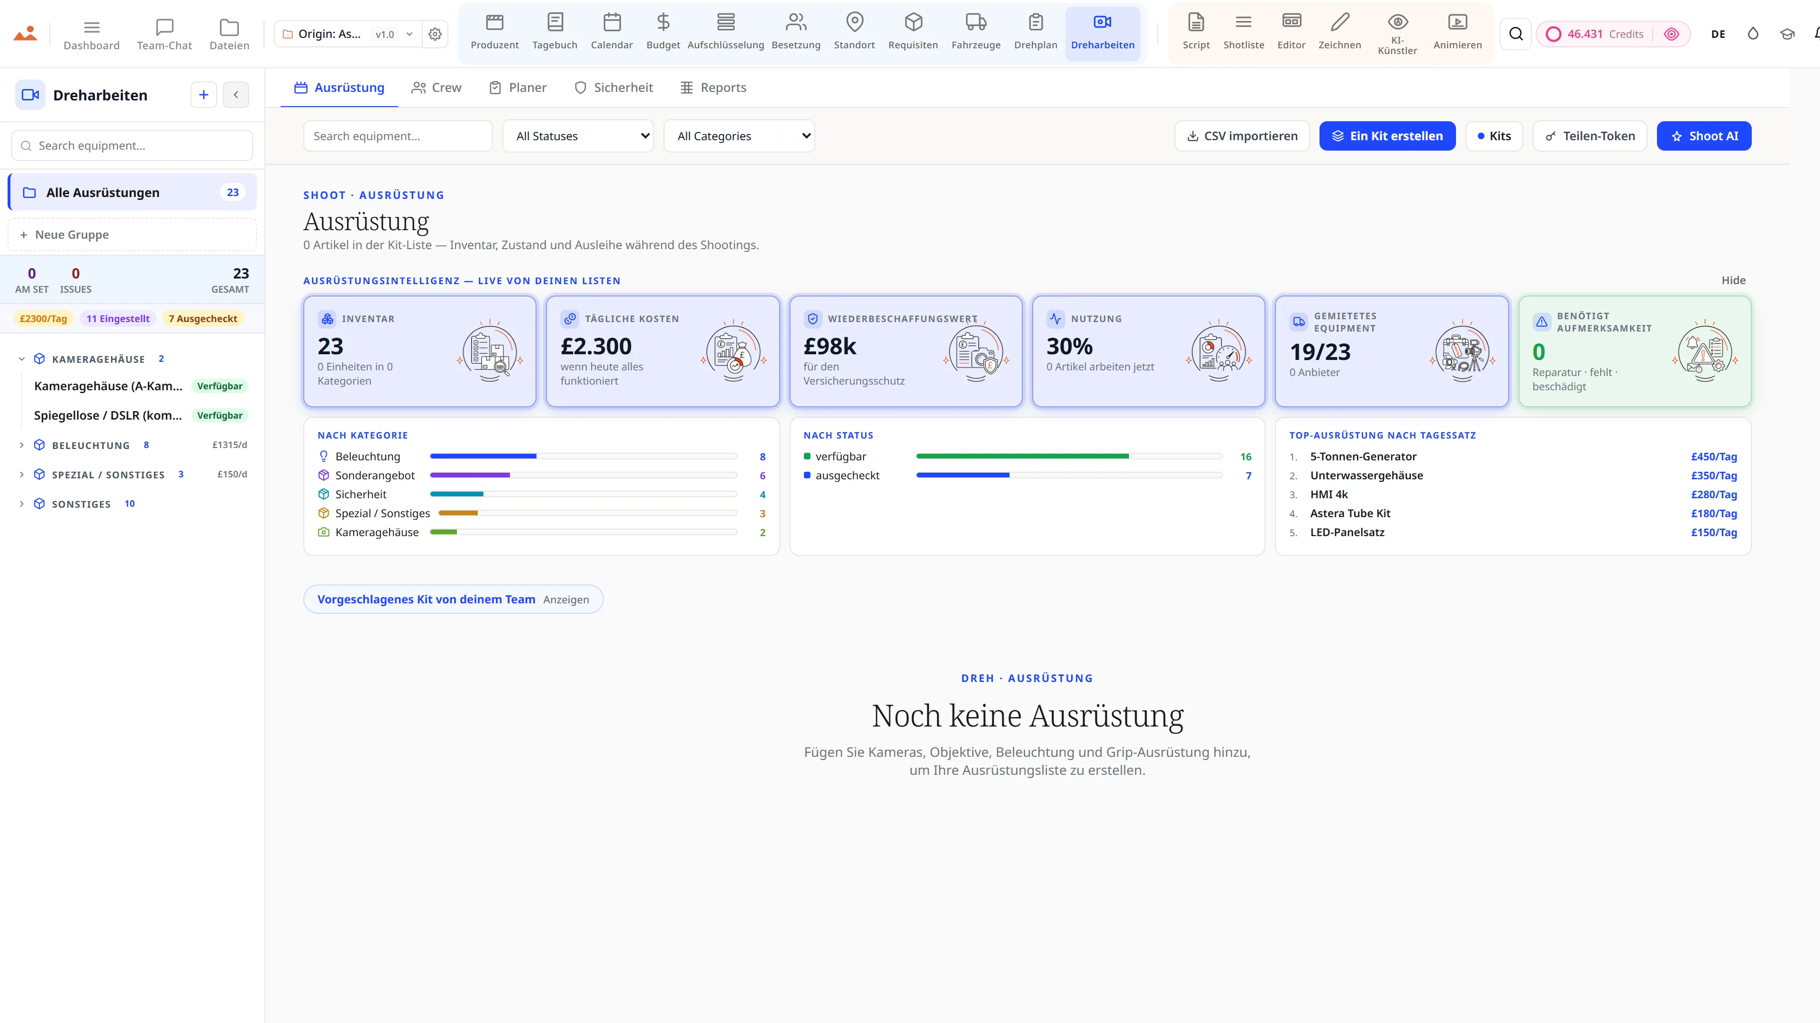
Task: Switch to the Crew tab
Action: 437,88
